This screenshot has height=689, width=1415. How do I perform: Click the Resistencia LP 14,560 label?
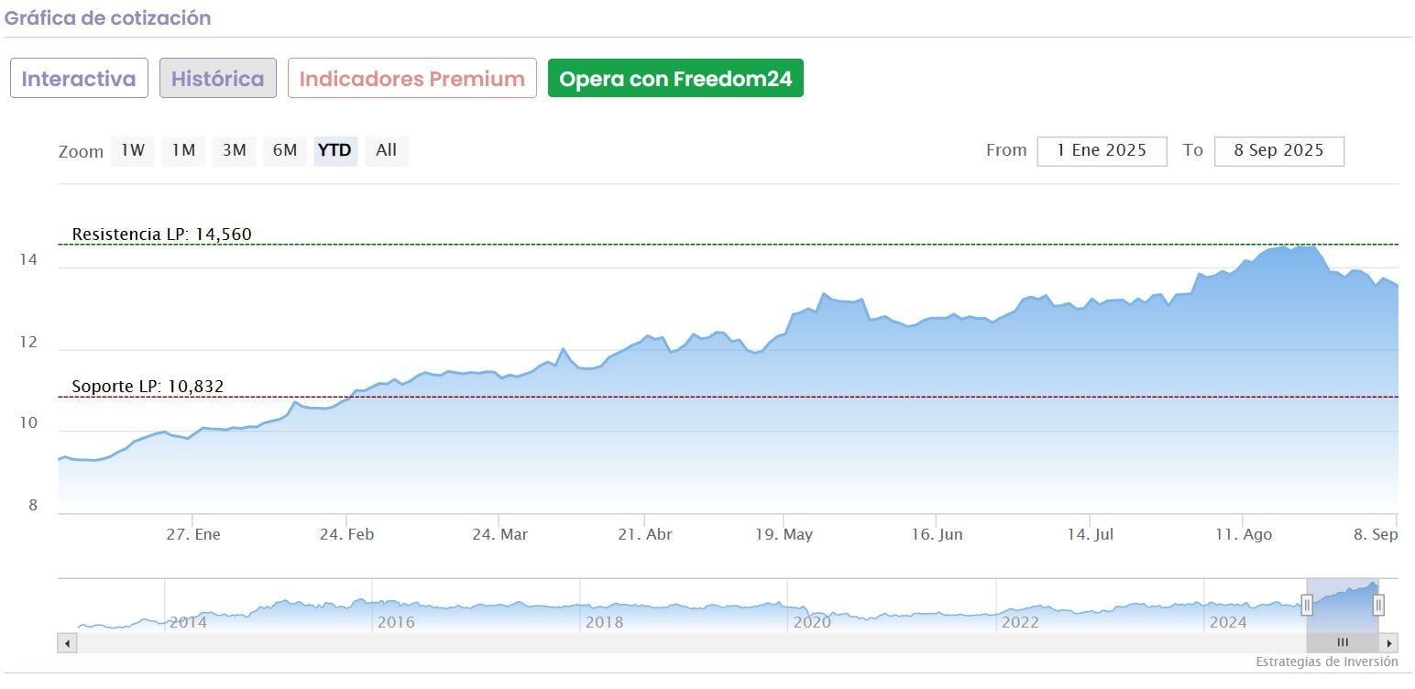[x=161, y=235]
